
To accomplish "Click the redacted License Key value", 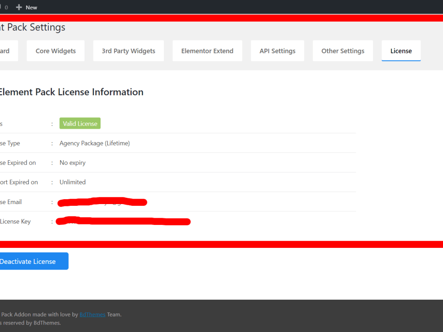I will pos(123,221).
